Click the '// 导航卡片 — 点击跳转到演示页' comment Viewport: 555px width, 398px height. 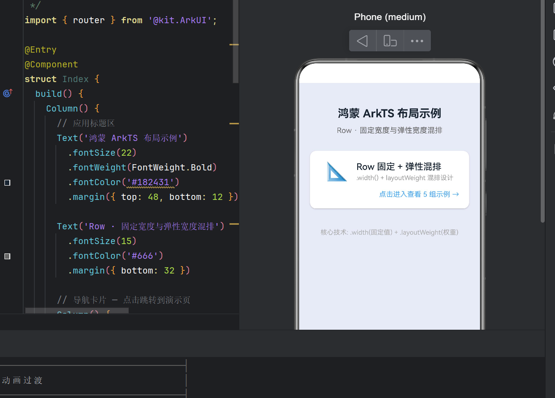click(124, 300)
